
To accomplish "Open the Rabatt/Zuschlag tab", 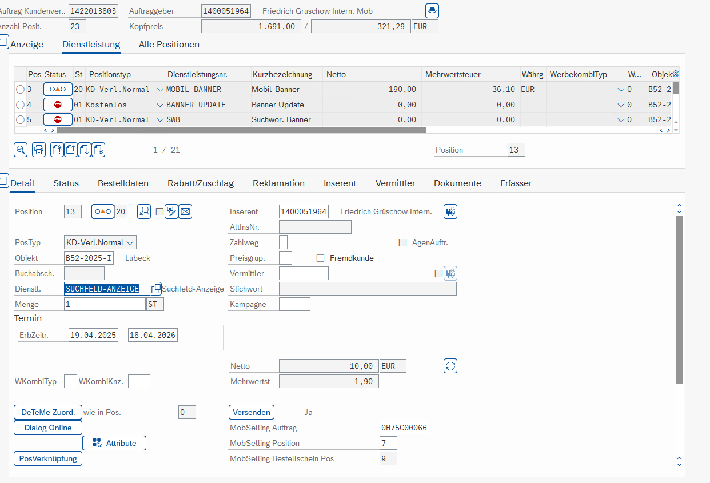I will [x=201, y=183].
